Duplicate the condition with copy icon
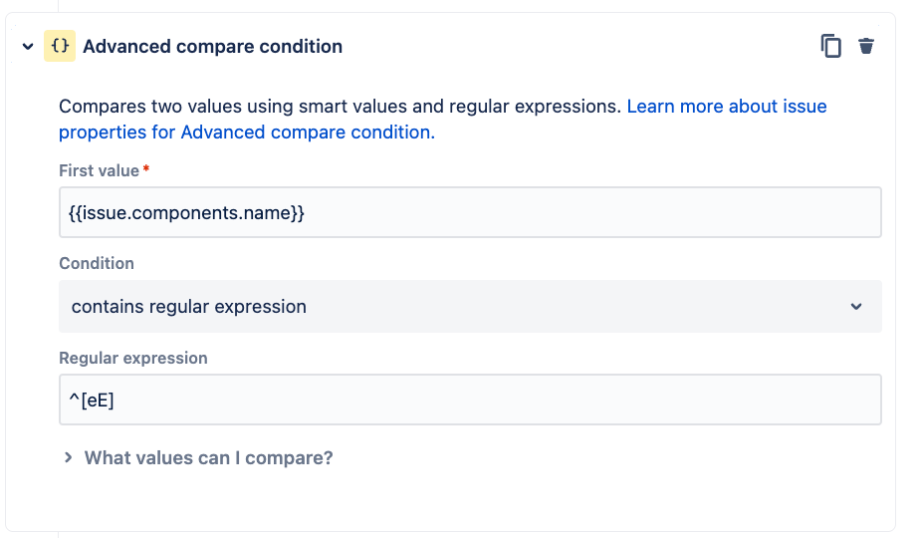This screenshot has height=538, width=922. point(830,46)
